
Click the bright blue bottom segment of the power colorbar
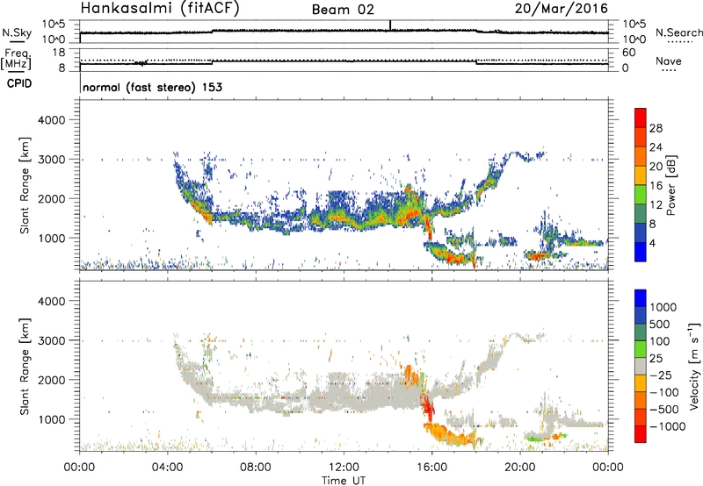pyautogui.click(x=641, y=252)
